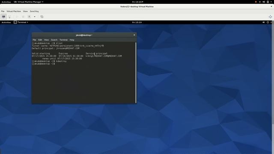The image size is (274, 154).
Task: Click orange notification indicator in host top bar
Action: (256, 2)
